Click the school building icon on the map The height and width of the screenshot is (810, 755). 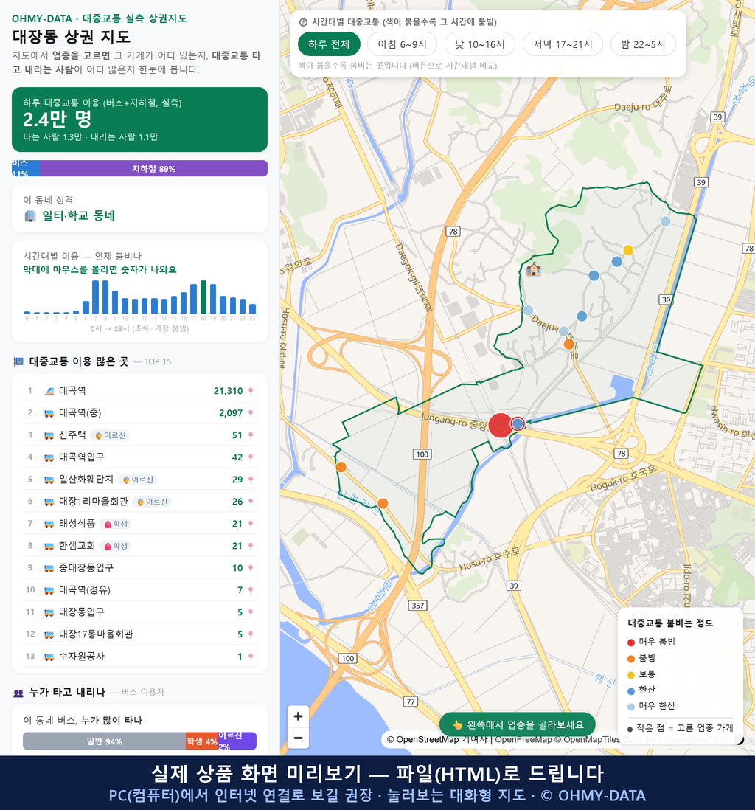pos(534,269)
